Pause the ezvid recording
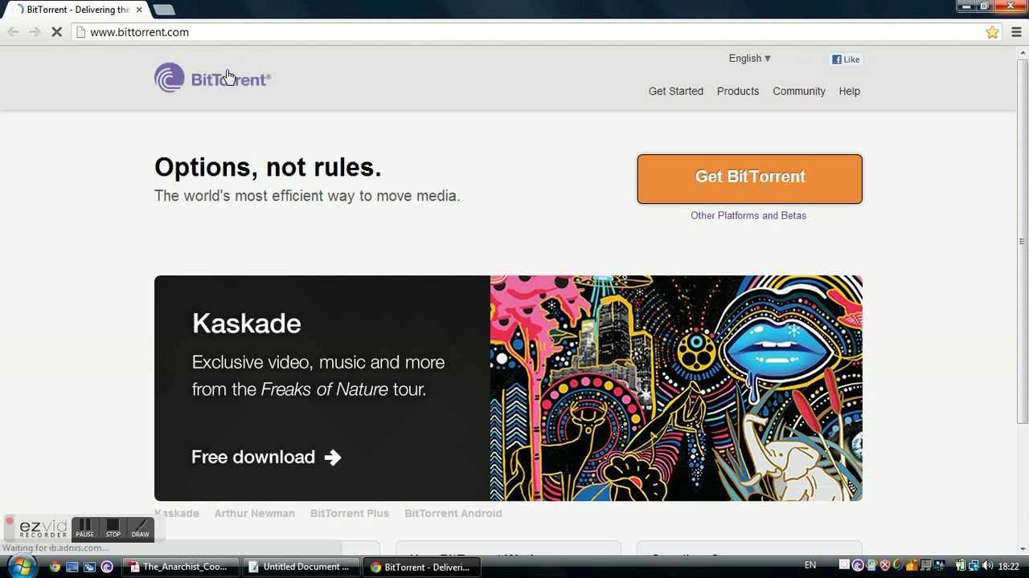 click(x=84, y=527)
